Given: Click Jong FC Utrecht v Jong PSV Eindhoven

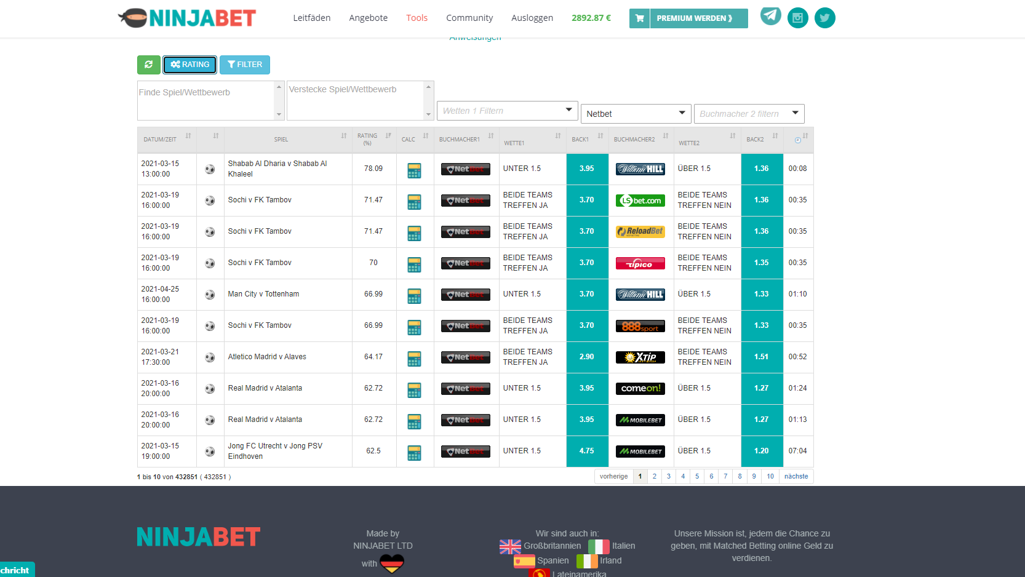Looking at the screenshot, I should point(275,451).
